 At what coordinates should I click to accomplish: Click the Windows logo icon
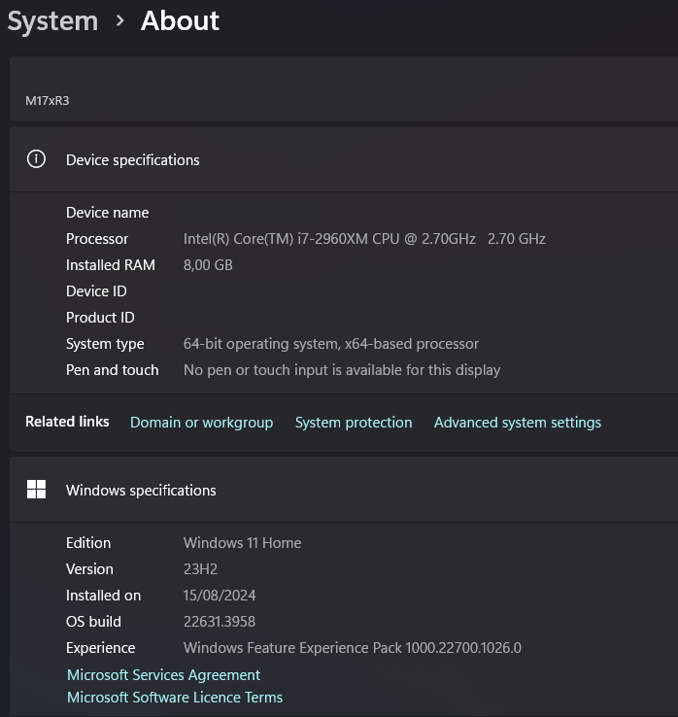point(36,490)
